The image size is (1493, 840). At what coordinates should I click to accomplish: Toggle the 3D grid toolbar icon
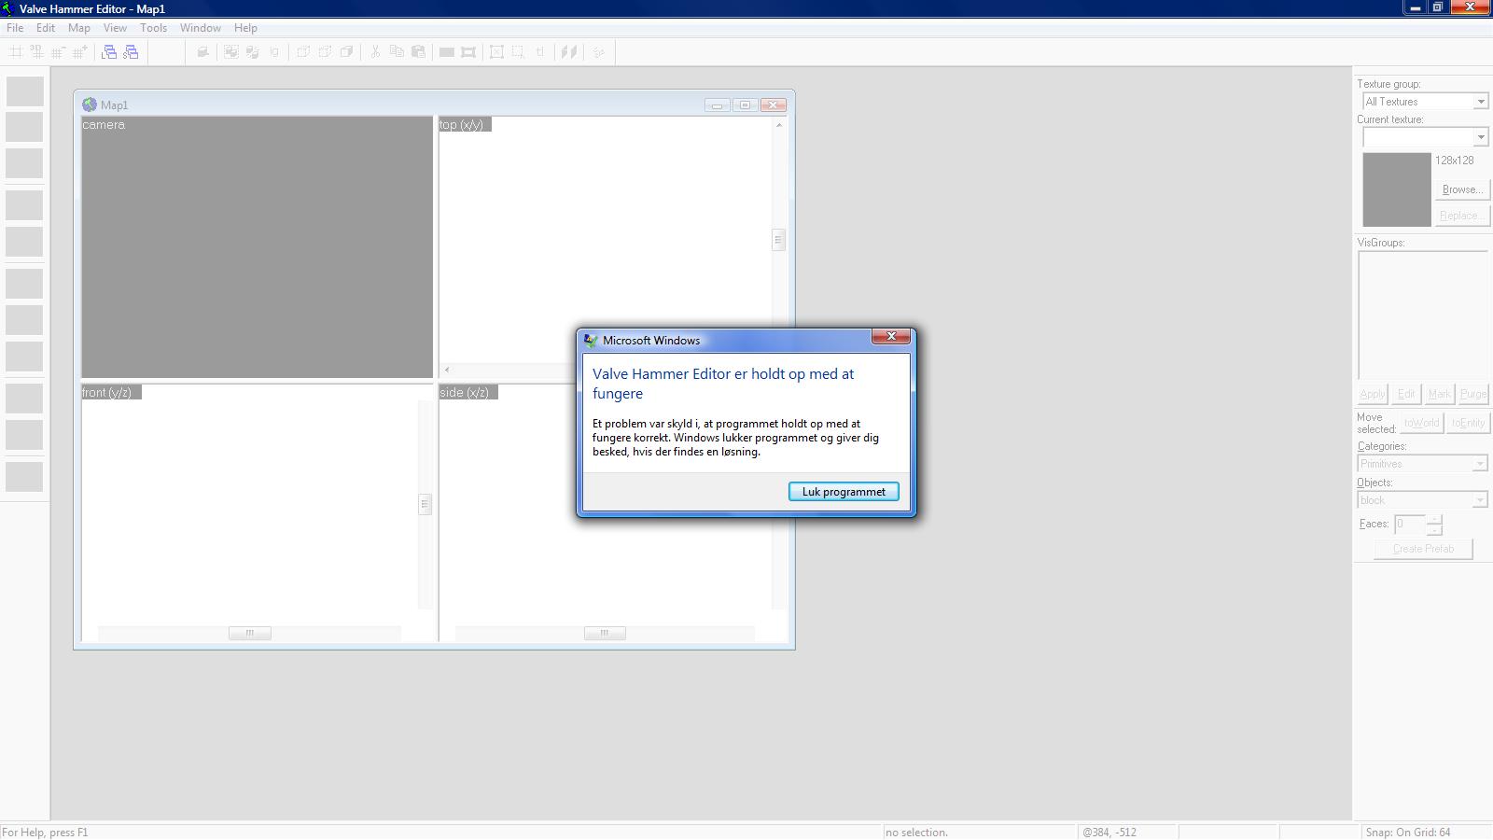coord(37,52)
